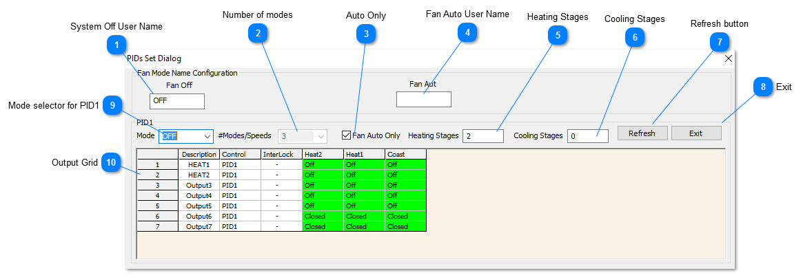803x275 pixels.
Task: Click the Control cell for HEAT1 row
Action: [240, 164]
